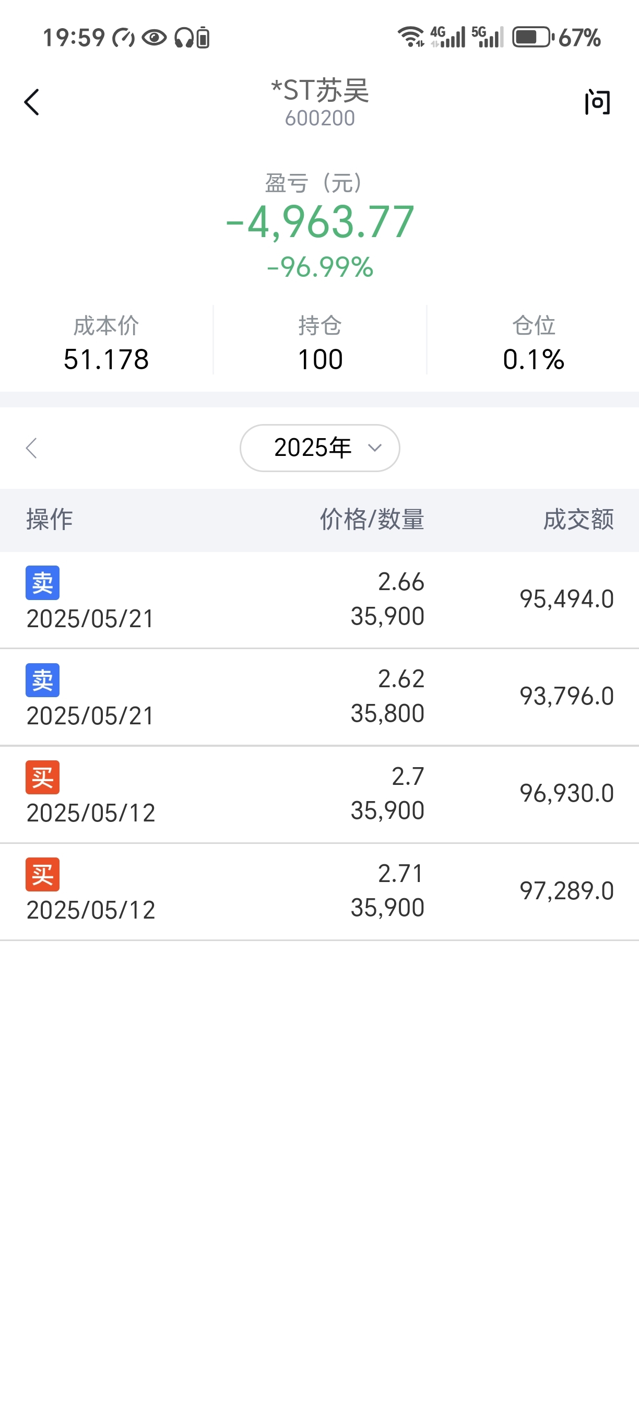Select transaction amount 97,289.0
Screen dimensions: 639x1410
coord(567,890)
